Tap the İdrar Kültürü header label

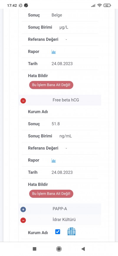coord(64,220)
